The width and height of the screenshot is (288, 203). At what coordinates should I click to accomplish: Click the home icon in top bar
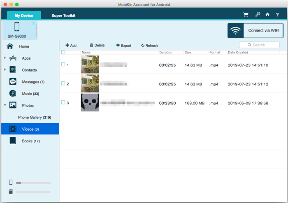coord(267,15)
